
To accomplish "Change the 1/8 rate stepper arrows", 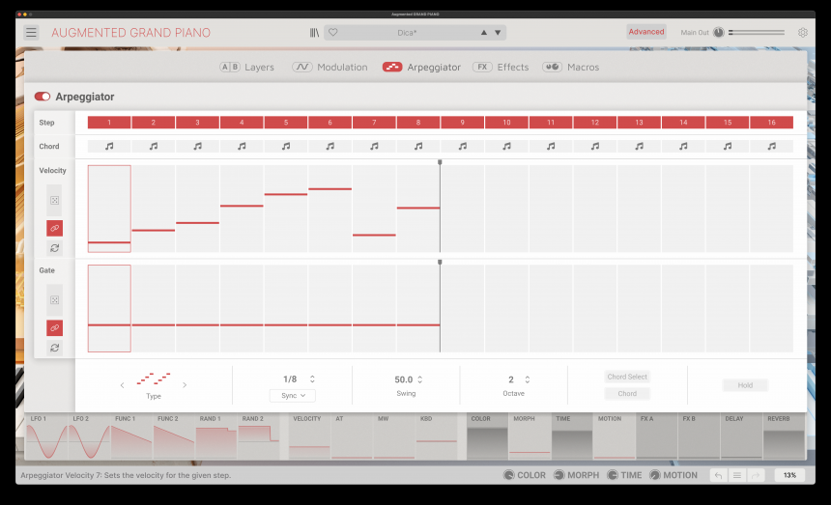I will click(312, 379).
